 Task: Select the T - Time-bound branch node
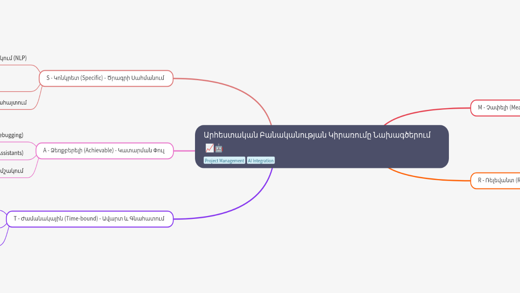tap(89, 219)
